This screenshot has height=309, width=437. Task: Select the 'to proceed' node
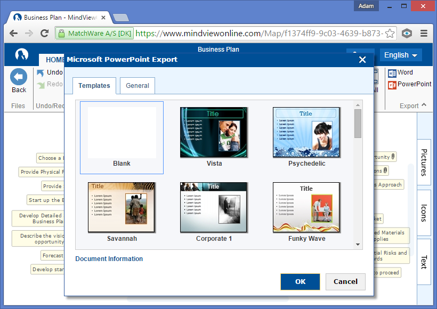point(387,272)
